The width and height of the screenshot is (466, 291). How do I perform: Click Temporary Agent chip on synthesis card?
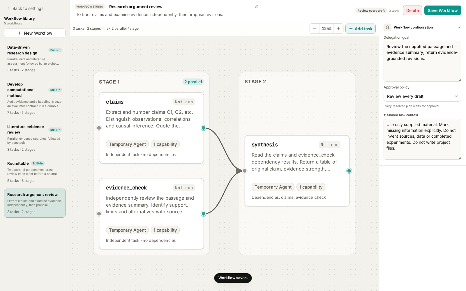point(273,187)
